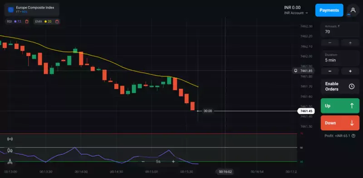This screenshot has width=363, height=178.
Task: Delete the EMA indicator with its trash icon
Action: (x=57, y=21)
